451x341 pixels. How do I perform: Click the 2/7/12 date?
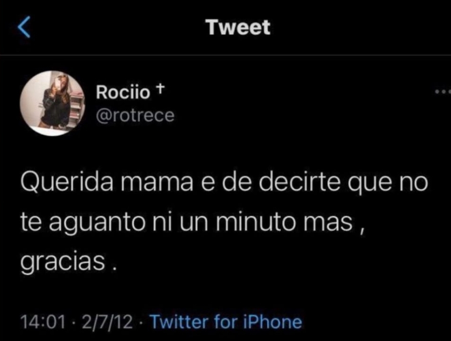click(x=107, y=322)
